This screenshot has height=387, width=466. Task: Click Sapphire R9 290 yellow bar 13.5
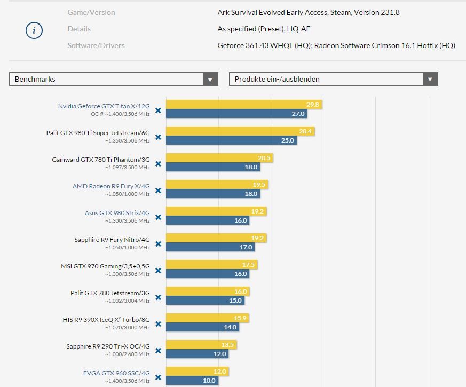coord(201,345)
